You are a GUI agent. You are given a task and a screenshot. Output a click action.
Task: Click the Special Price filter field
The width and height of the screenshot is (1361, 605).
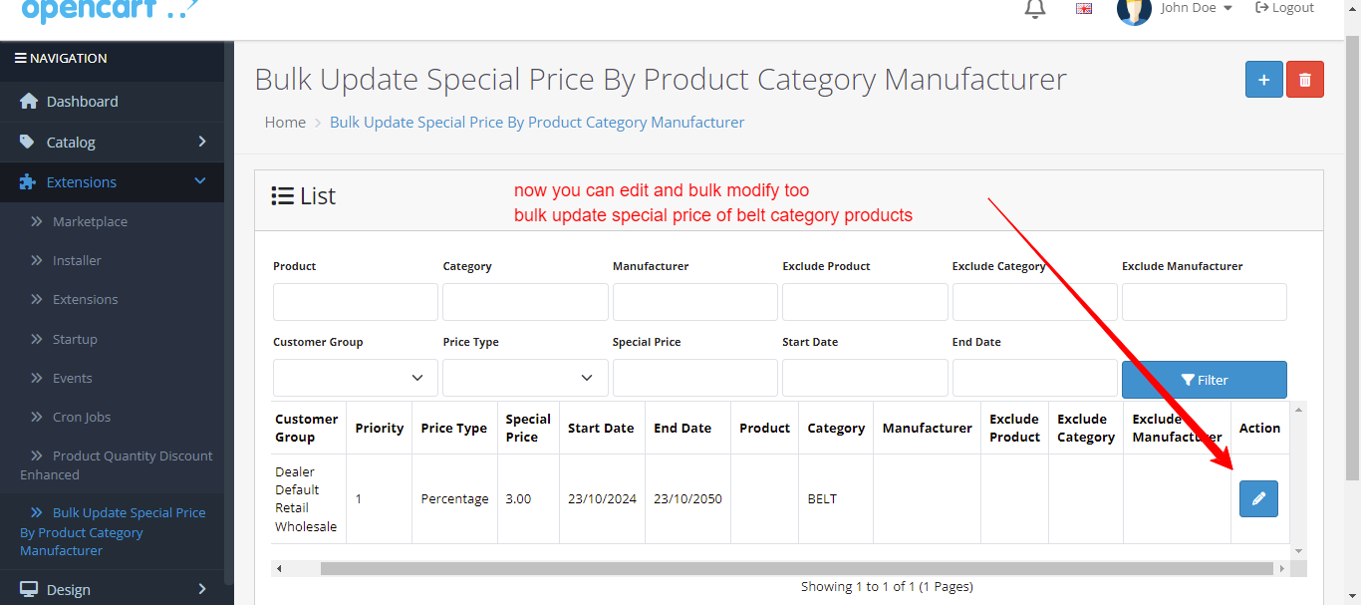[694, 378]
